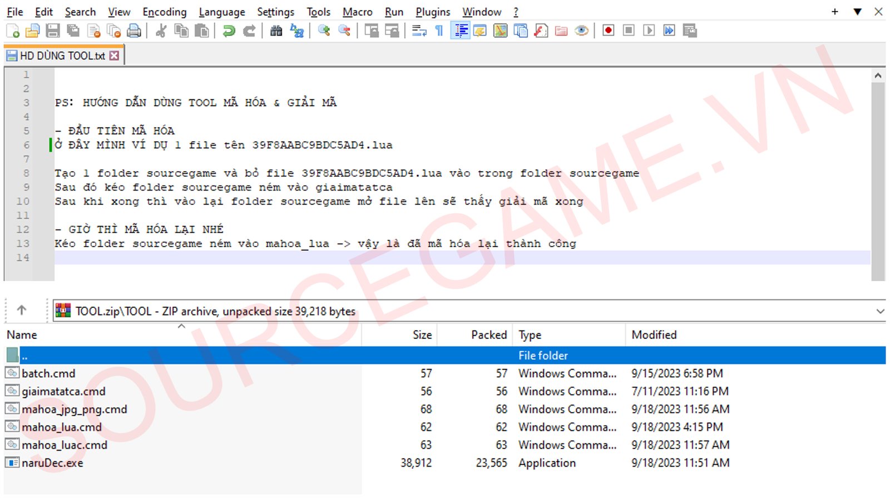Open Find using the binoculars icon
Viewport: 890px width, 500px height.
point(276,31)
